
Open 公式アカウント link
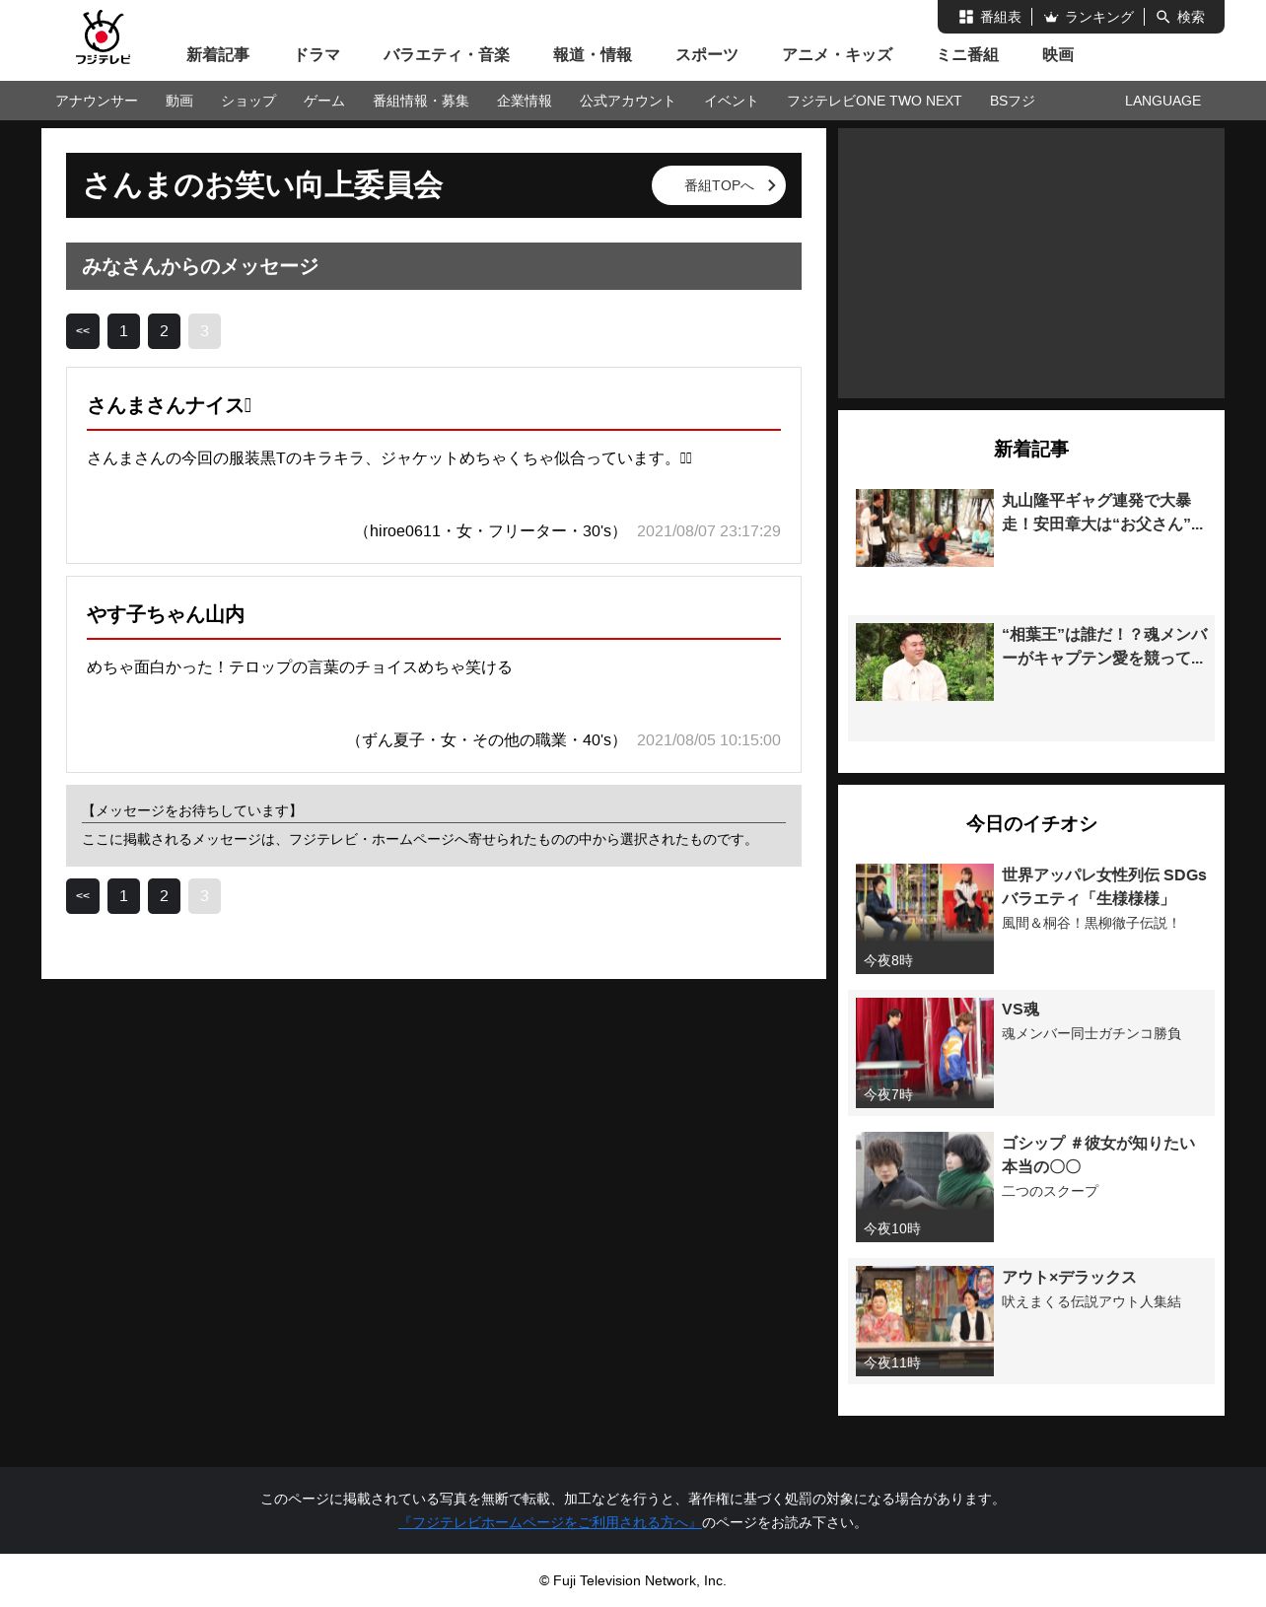point(628,101)
